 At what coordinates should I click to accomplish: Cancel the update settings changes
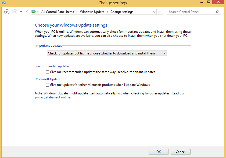[x=180, y=152]
